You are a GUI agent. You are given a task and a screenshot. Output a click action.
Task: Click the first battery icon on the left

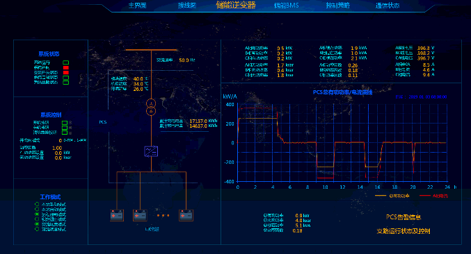[117, 215]
